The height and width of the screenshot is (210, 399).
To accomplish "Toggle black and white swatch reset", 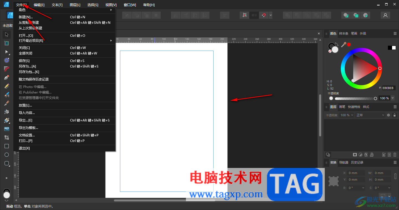I will click(x=392, y=48).
